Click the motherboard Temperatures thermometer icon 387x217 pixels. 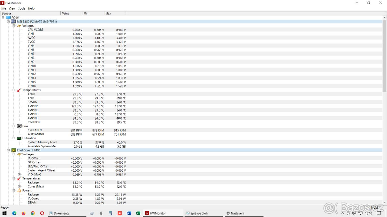(x=19, y=90)
